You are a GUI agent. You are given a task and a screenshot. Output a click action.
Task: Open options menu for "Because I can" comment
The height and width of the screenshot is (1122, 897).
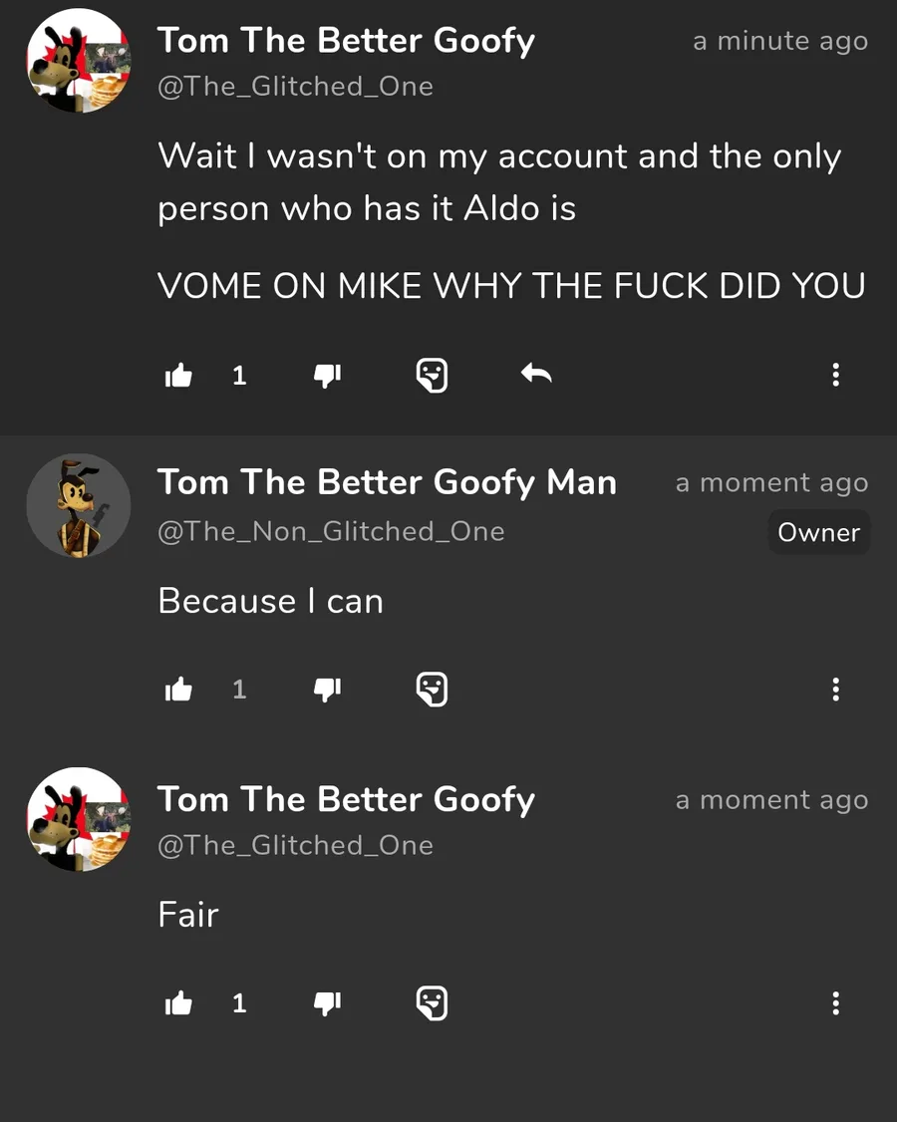point(835,690)
